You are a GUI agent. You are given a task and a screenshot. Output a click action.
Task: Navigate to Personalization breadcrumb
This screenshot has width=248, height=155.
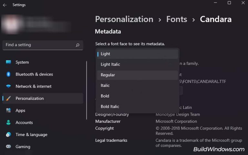[x=124, y=19]
